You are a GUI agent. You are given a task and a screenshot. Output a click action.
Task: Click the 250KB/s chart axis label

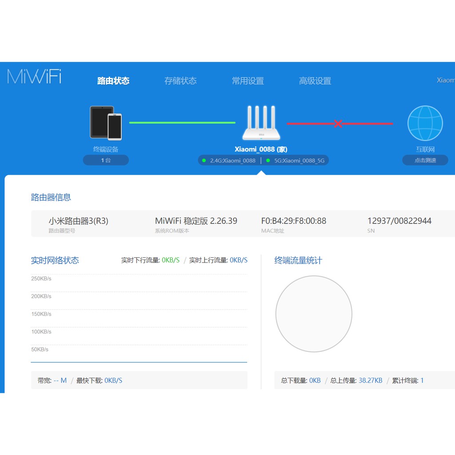click(x=41, y=279)
